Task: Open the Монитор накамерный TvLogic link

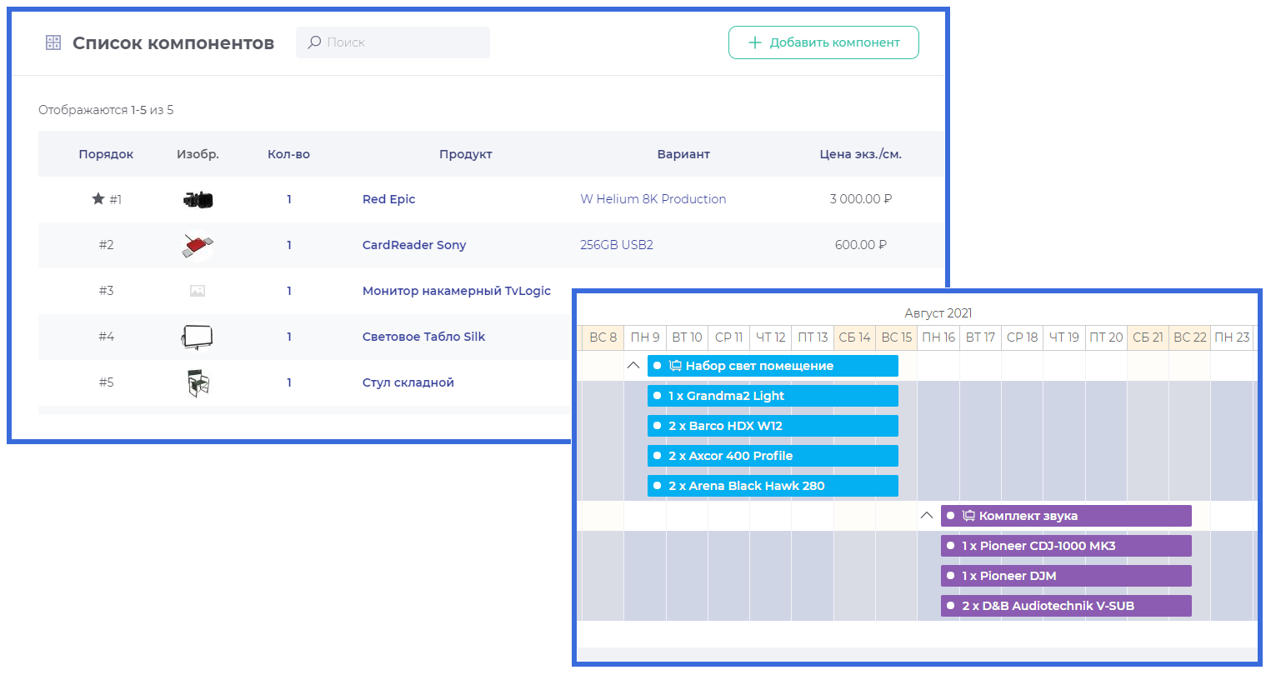Action: pos(457,291)
